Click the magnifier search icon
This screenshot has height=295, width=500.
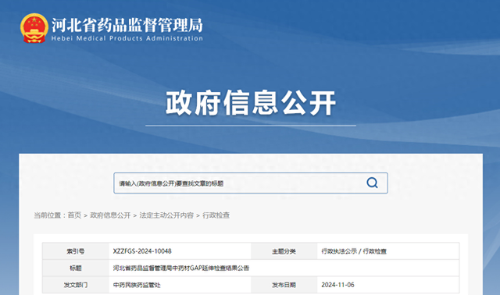click(x=372, y=183)
